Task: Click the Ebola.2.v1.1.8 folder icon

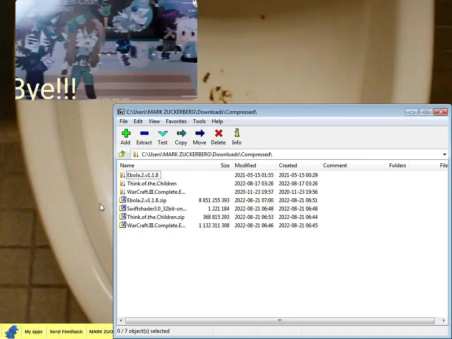Action: coord(123,175)
